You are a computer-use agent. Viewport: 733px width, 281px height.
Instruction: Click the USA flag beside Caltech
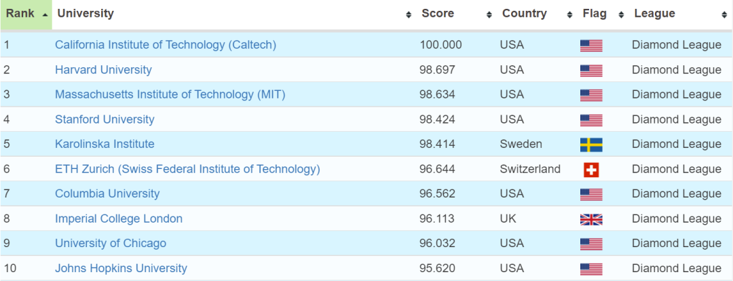[591, 45]
